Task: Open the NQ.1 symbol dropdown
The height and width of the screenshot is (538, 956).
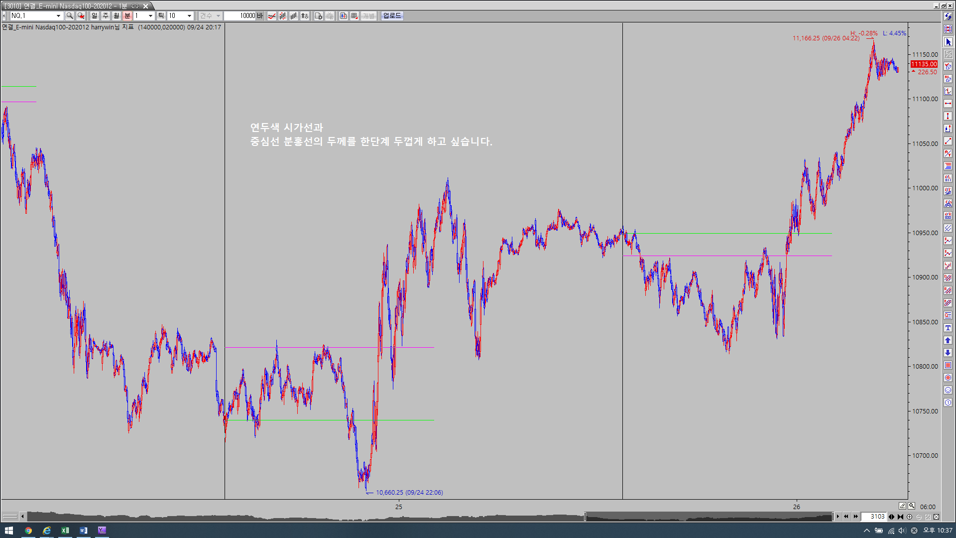Action: tap(58, 16)
